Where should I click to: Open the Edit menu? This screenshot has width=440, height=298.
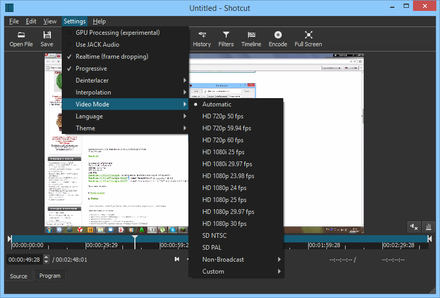31,21
